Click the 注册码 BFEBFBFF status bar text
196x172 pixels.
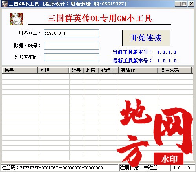[x=52, y=168]
